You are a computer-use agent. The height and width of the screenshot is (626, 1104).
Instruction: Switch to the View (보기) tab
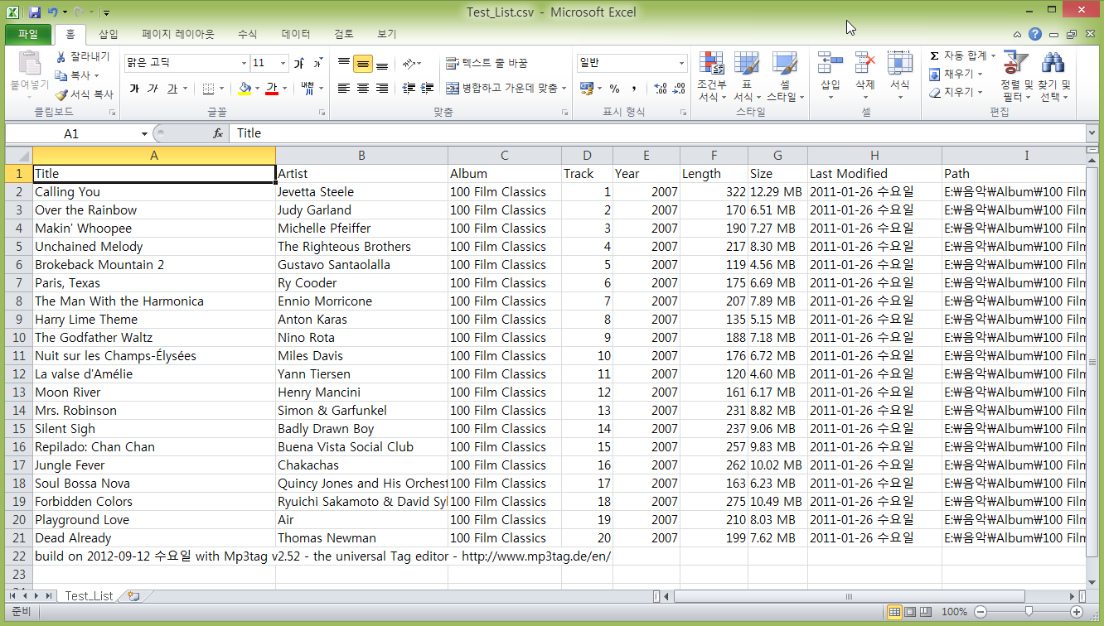(x=387, y=34)
